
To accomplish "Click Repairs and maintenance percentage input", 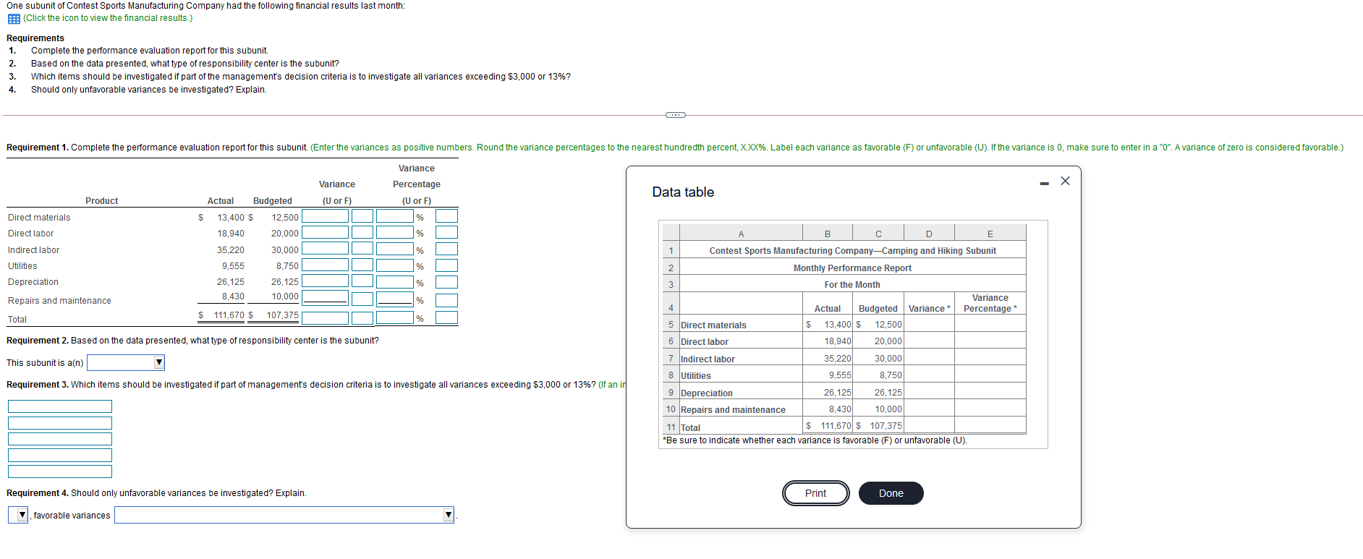I will (x=395, y=298).
